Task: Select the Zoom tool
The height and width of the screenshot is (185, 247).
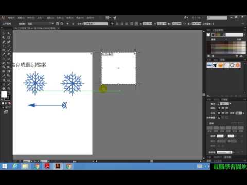Action: (9, 88)
